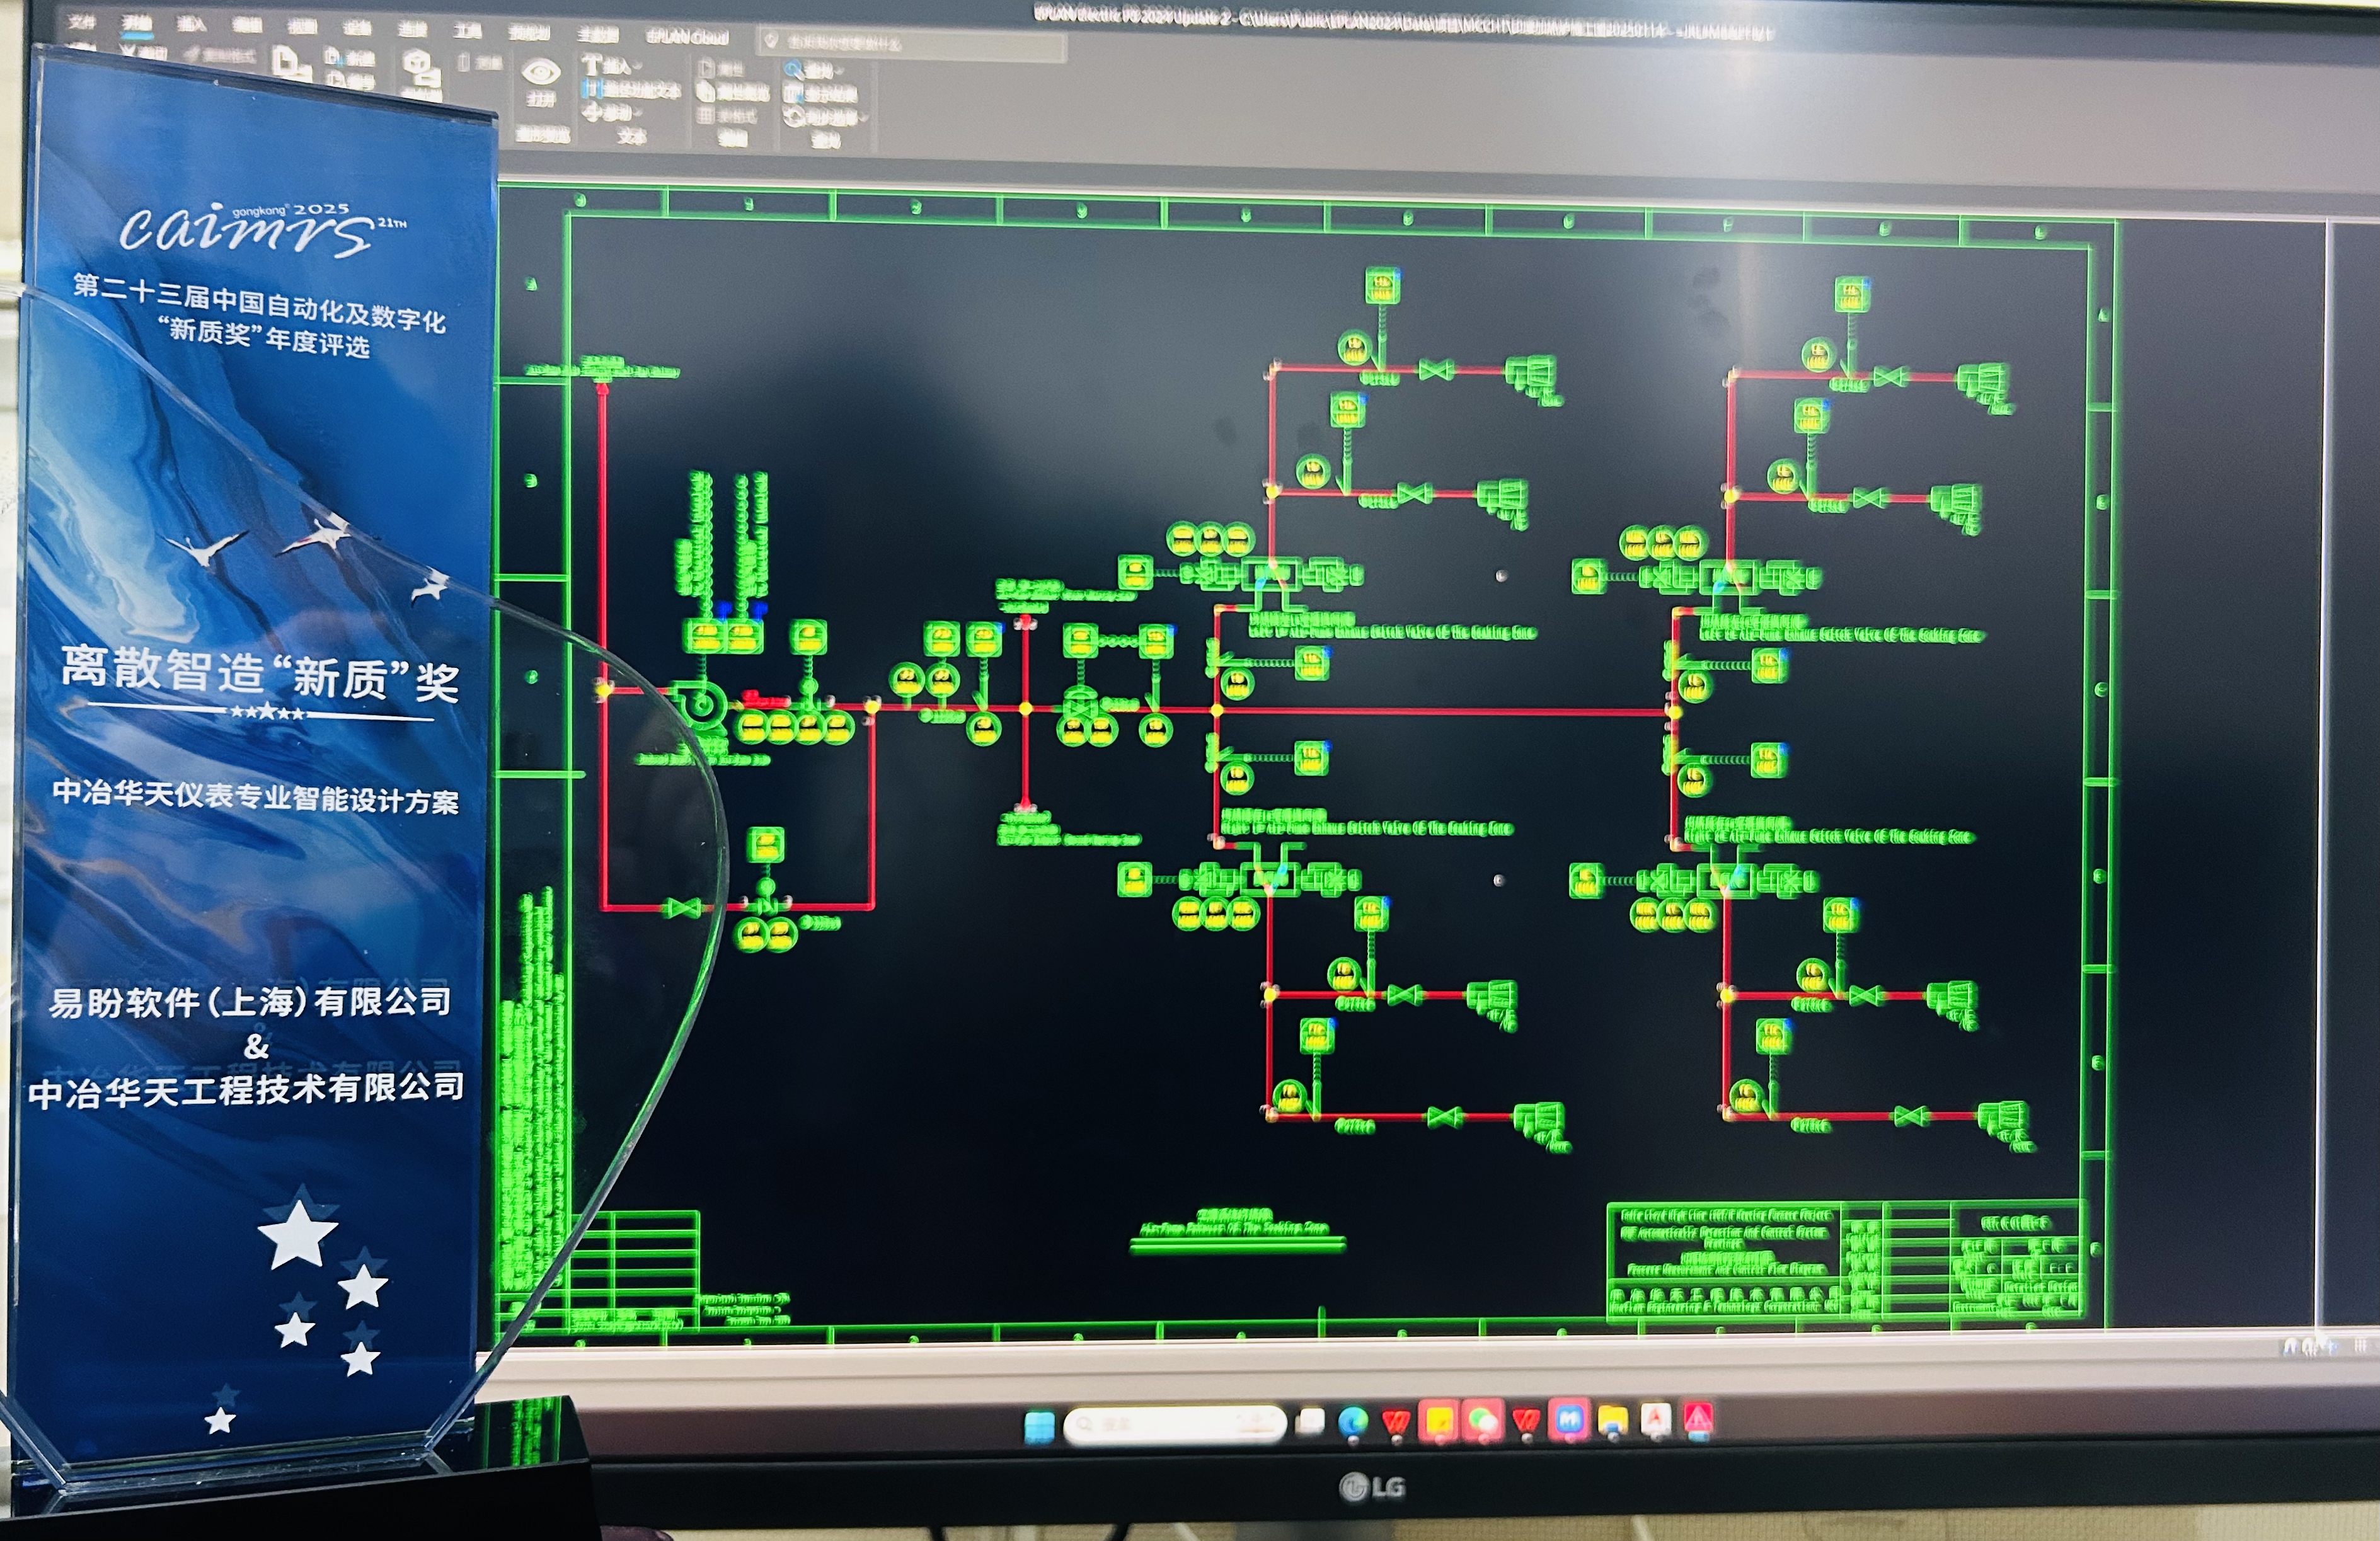Open the Windows Start menu
Screen dimensions: 2380x1541
coord(1039,1426)
